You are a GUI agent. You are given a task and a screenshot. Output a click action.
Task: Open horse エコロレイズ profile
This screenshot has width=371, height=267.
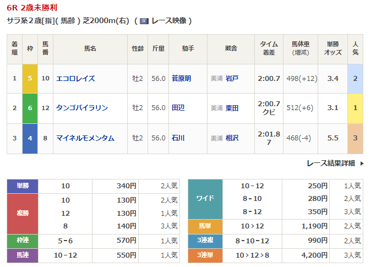click(75, 79)
